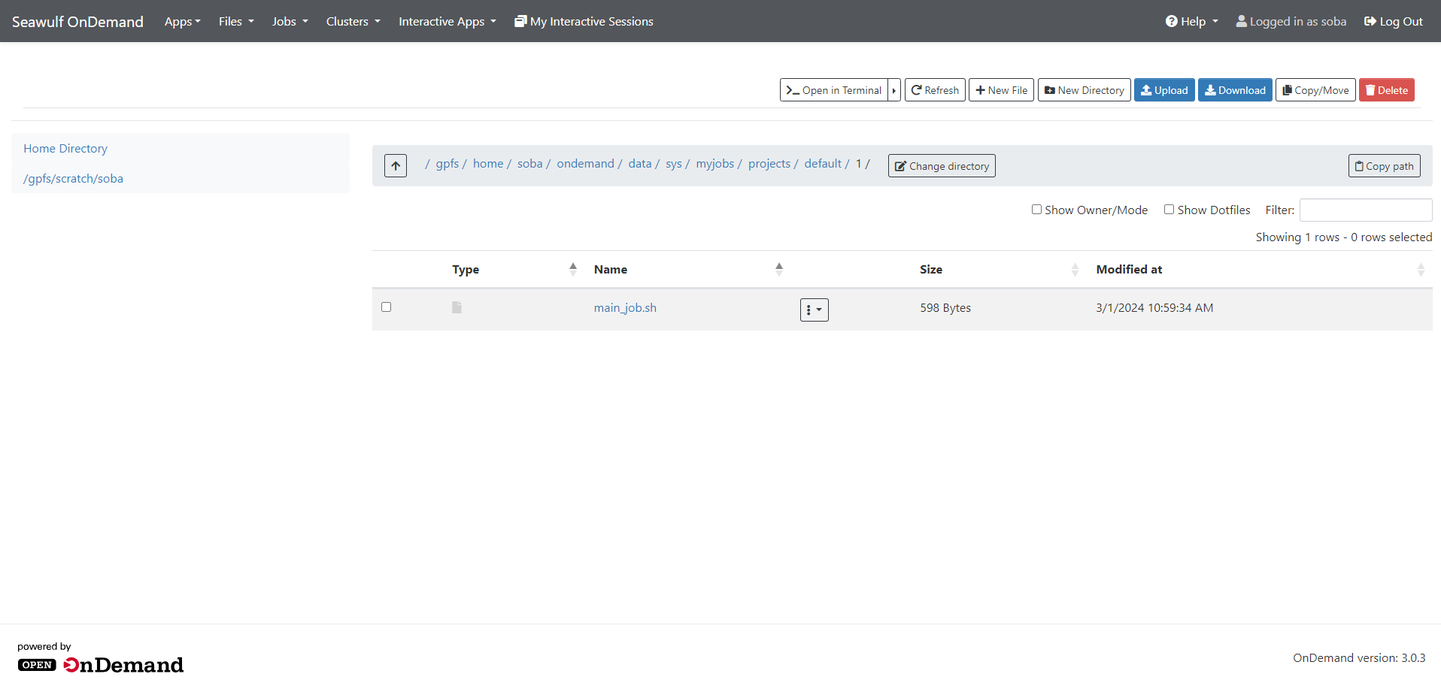Sort by the Type column
This screenshot has height=686, width=1441.
tap(514, 269)
